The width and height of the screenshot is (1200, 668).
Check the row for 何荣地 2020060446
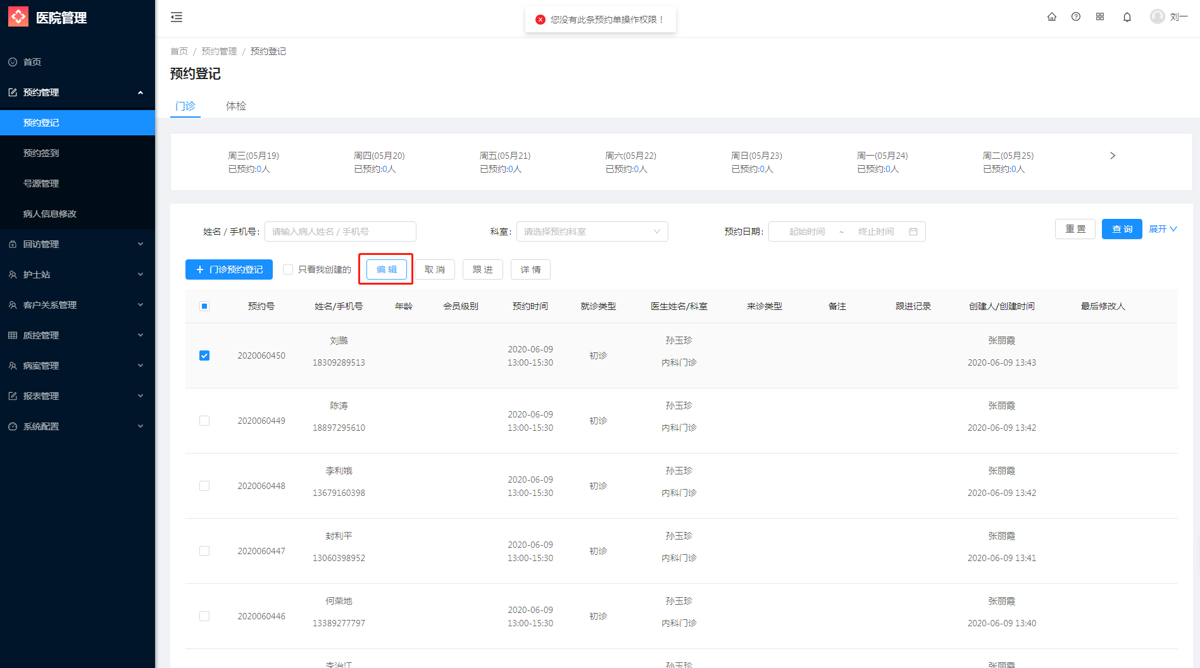204,616
